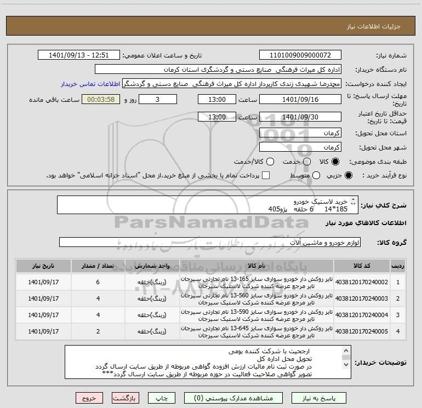This screenshot has height=408, width=422.
Task: Click tire size 560-13 product name cell
Action: pos(256,298)
